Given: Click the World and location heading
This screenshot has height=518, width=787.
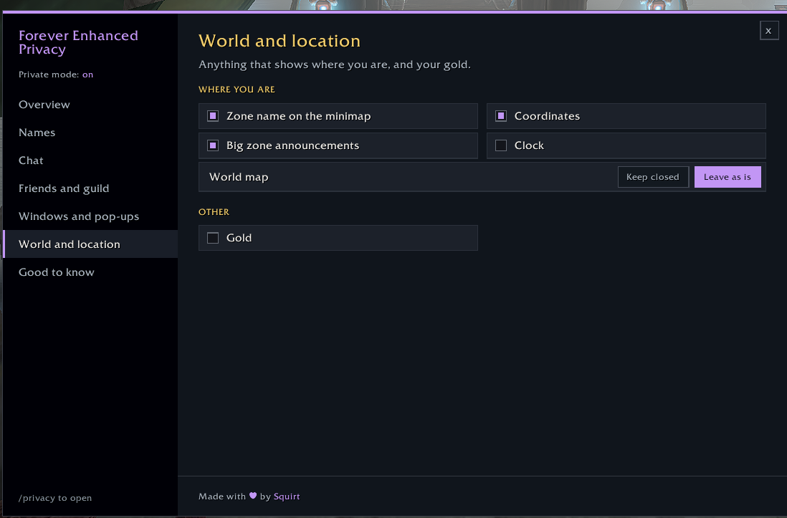Looking at the screenshot, I should point(280,41).
